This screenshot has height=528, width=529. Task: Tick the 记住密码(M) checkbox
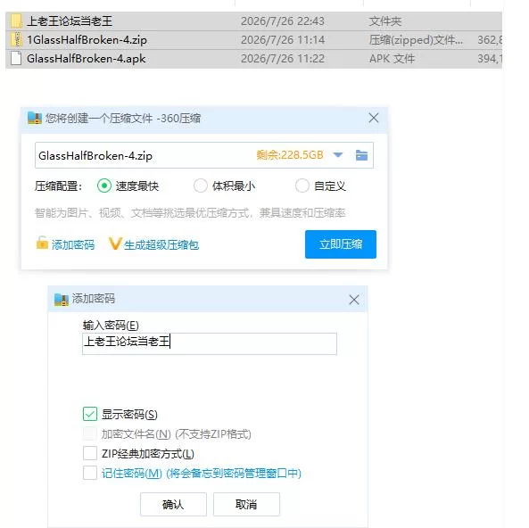tap(90, 473)
